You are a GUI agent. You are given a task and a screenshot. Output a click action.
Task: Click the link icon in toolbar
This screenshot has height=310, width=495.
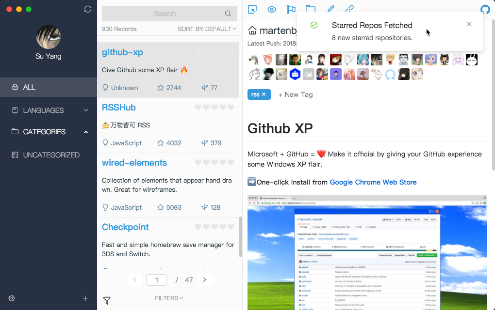[349, 9]
